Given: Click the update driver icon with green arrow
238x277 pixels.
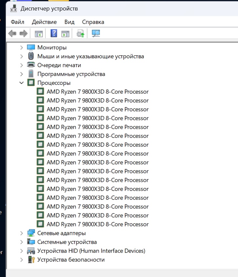Looking at the screenshot, I should [x=80, y=33].
